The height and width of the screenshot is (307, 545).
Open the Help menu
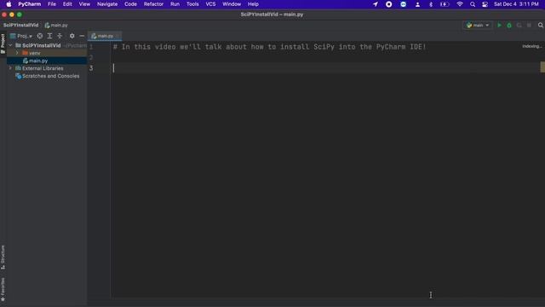point(253,4)
